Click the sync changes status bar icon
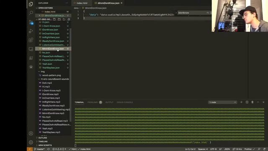268x151 pixels. (49, 149)
